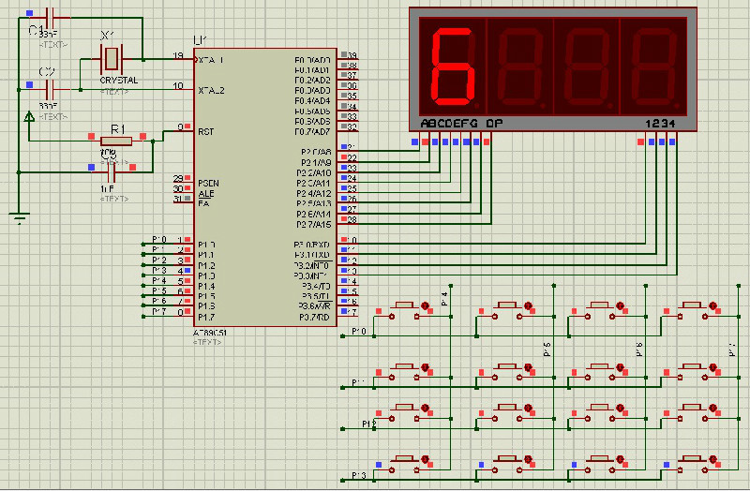Click the ABCDEFG DP segment pin label
This screenshot has width=750, height=491.
pos(460,124)
